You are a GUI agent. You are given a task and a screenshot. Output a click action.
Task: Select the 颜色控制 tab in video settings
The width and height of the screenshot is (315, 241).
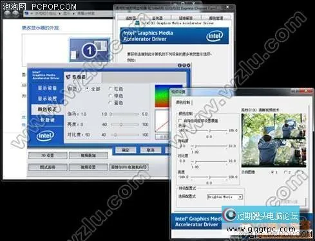click(183, 102)
